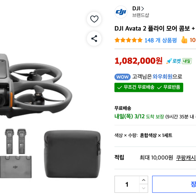Decrease quantity with the down arrow
This screenshot has height=196, width=196.
[143, 188]
